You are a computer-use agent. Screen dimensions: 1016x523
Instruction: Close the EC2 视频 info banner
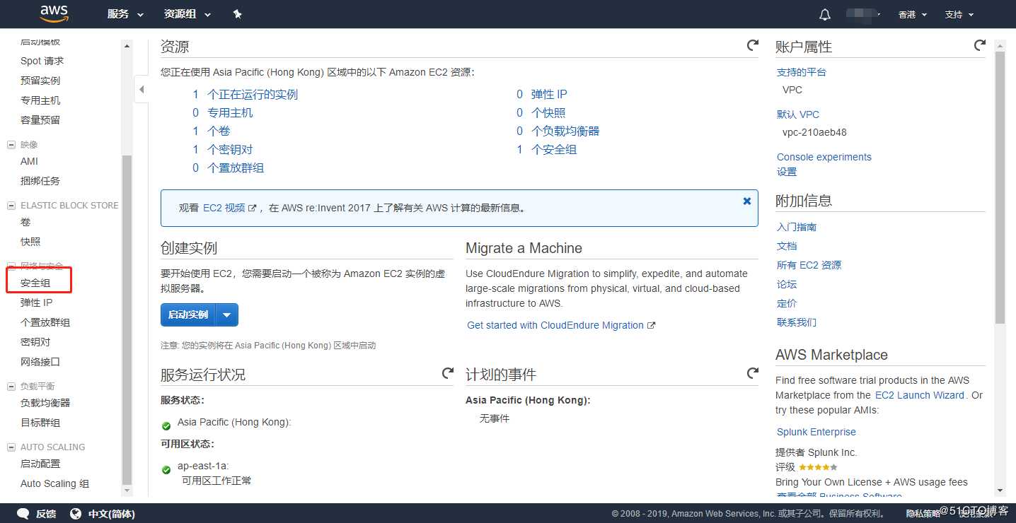[747, 201]
